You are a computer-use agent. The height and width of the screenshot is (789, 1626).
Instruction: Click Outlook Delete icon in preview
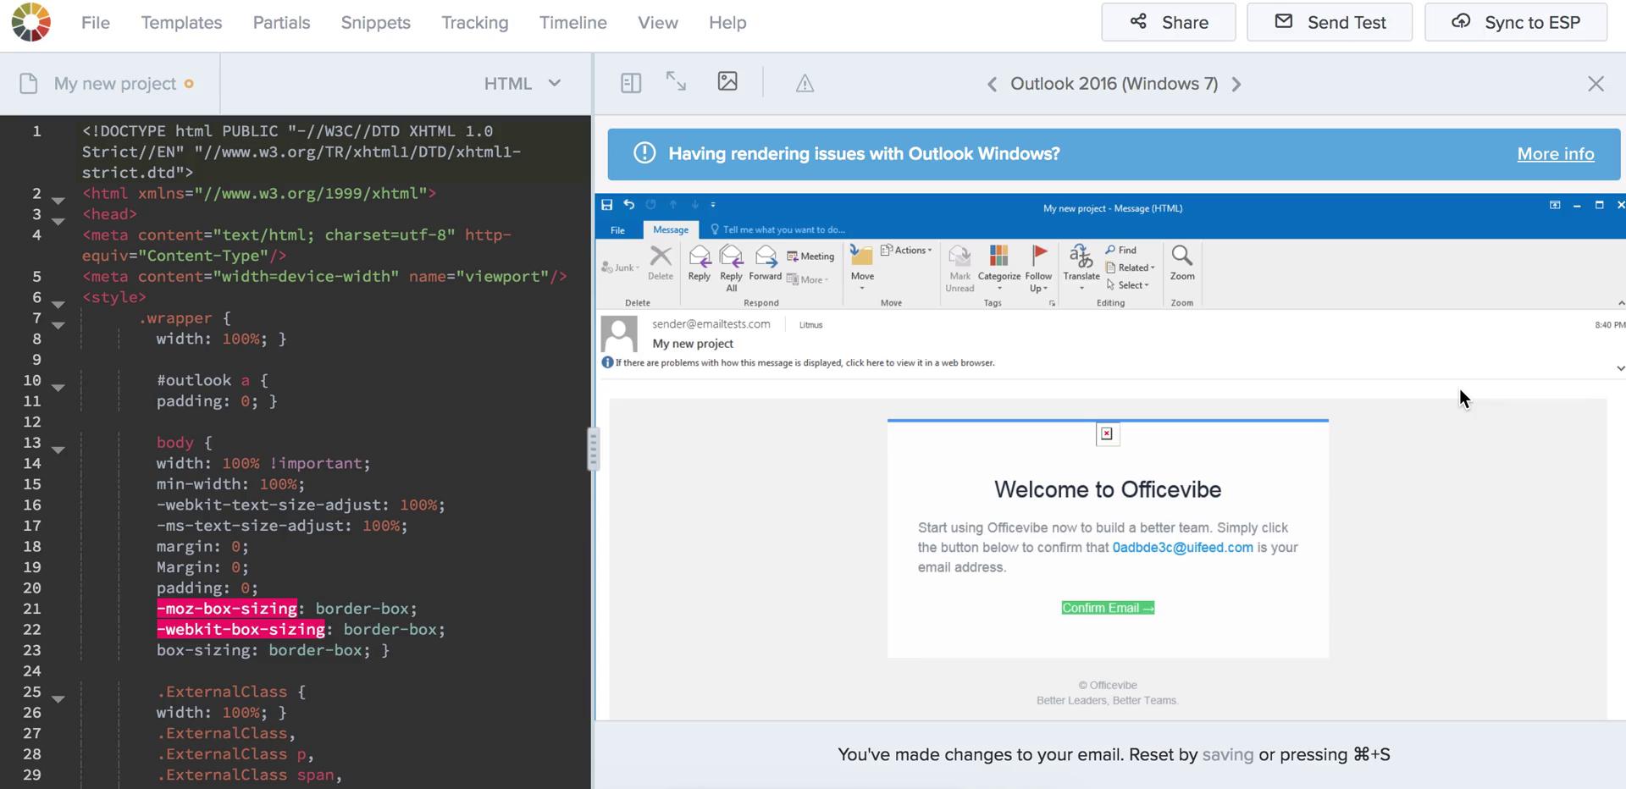pyautogui.click(x=661, y=262)
